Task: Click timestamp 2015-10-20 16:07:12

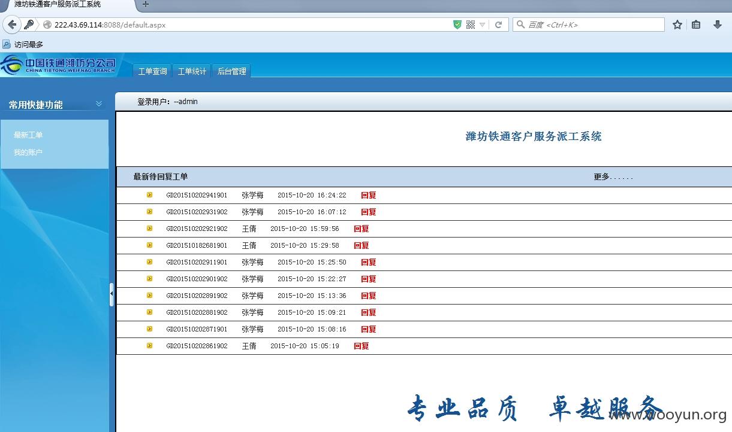Action: coord(312,212)
